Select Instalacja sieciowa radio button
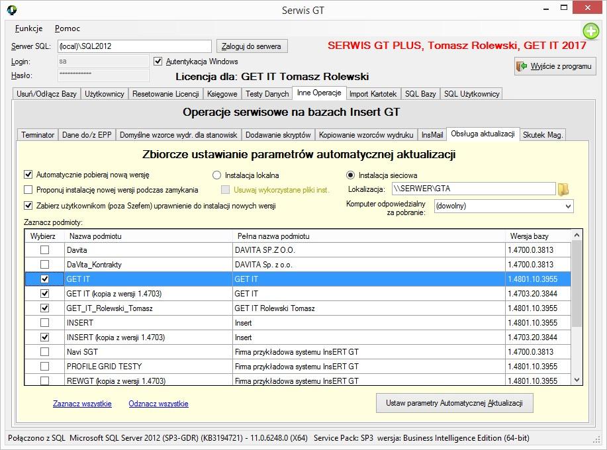The image size is (607, 450). [x=350, y=175]
